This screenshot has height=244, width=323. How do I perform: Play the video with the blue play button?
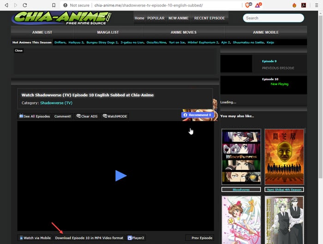[x=121, y=176]
